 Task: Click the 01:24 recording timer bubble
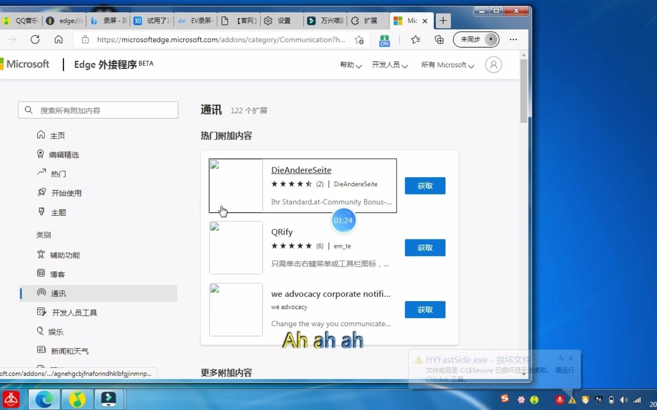coord(343,220)
